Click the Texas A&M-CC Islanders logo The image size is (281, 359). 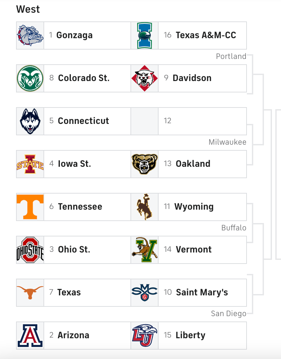coord(145,35)
